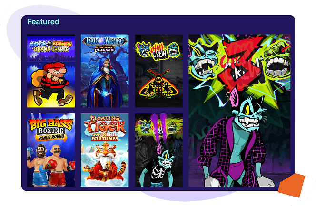Screen dimensions: 316x206
Task: Click the orange polygon shape at the corner
Action: pyautogui.click(x=291, y=185)
